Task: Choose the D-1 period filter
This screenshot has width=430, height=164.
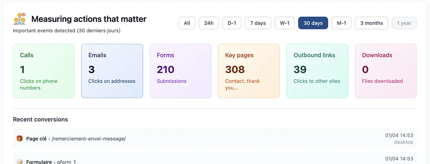Action: coord(232,23)
